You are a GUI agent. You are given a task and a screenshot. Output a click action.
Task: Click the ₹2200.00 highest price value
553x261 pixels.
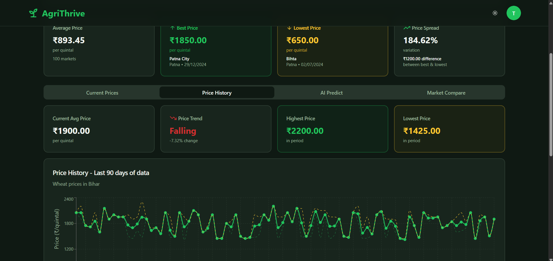coord(305,131)
